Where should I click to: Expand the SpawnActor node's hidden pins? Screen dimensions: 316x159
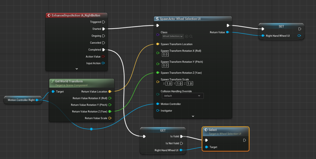(193, 116)
